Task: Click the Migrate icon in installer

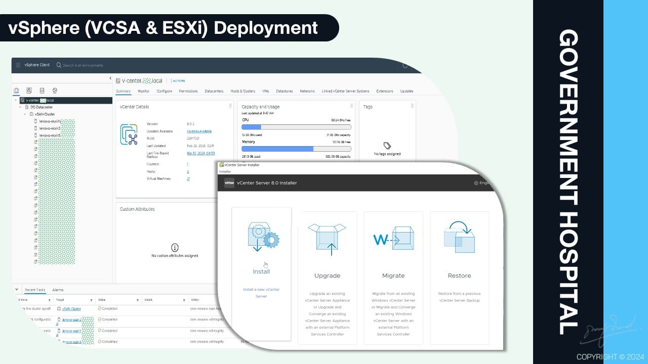Action: click(393, 239)
